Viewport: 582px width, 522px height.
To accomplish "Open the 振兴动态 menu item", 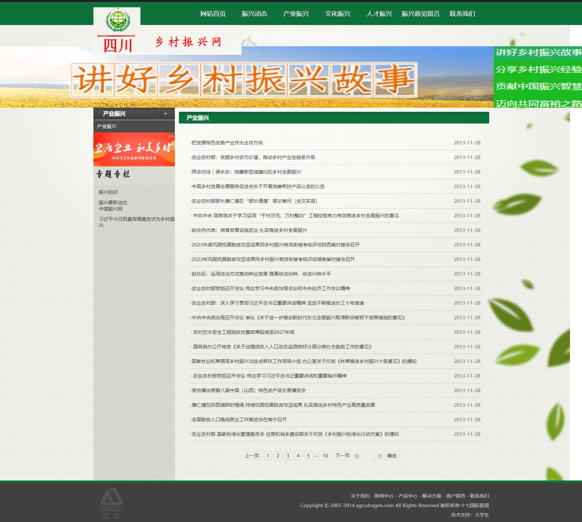I will click(254, 14).
